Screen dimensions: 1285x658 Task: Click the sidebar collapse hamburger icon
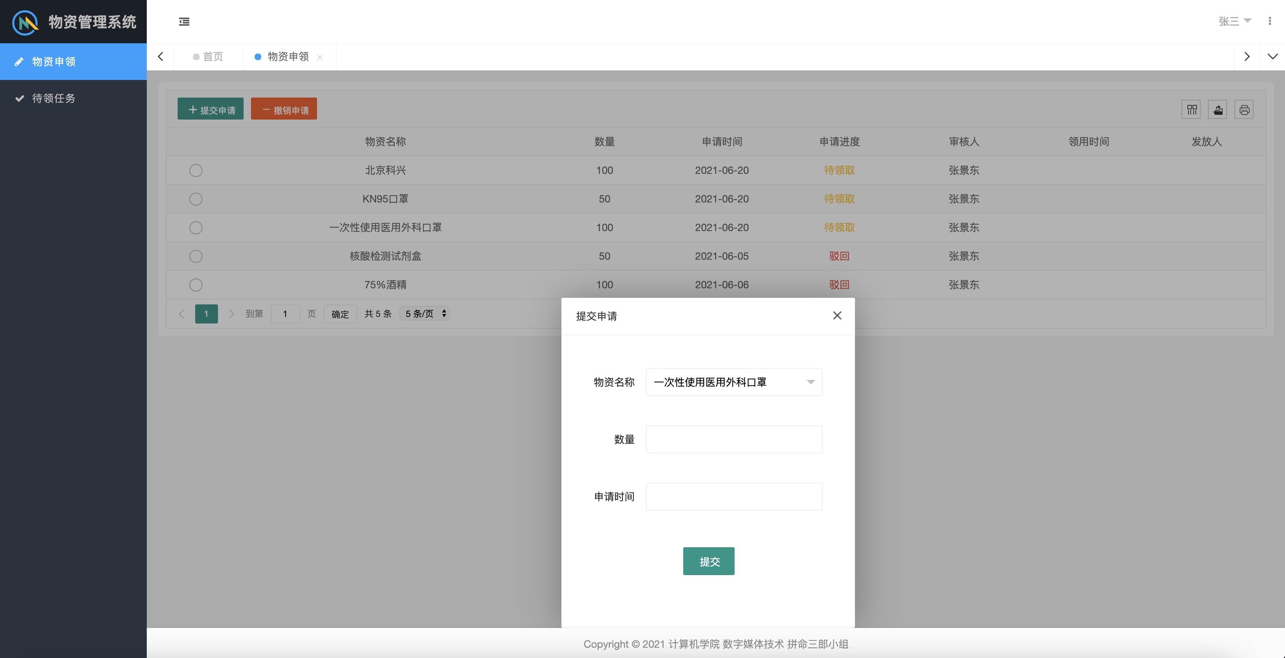pos(184,21)
